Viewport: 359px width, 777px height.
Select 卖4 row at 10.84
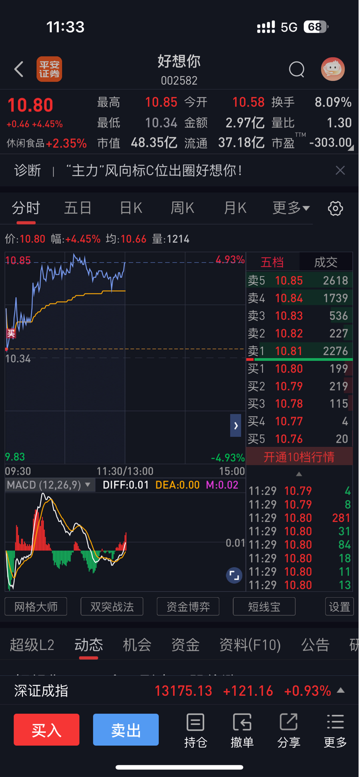[299, 298]
